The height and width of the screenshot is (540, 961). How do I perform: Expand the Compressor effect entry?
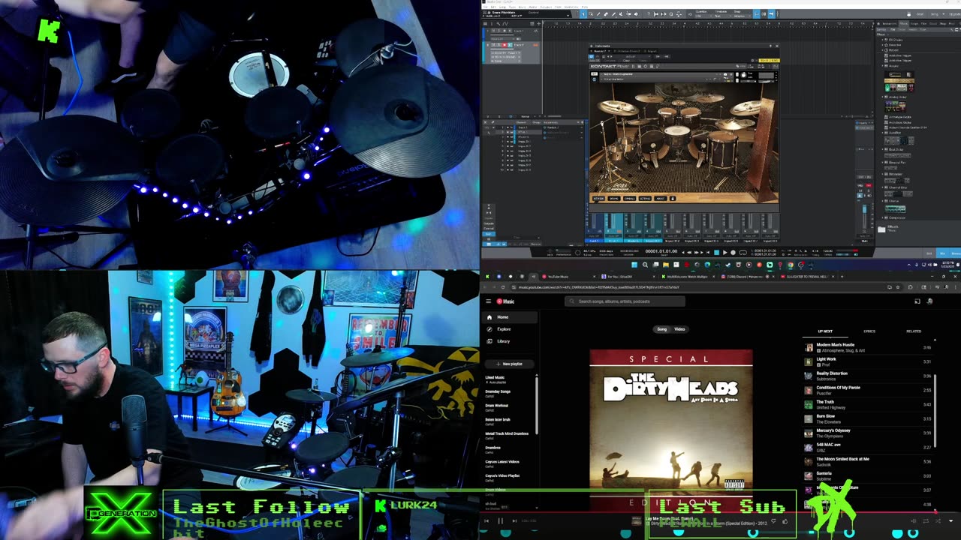point(883,217)
